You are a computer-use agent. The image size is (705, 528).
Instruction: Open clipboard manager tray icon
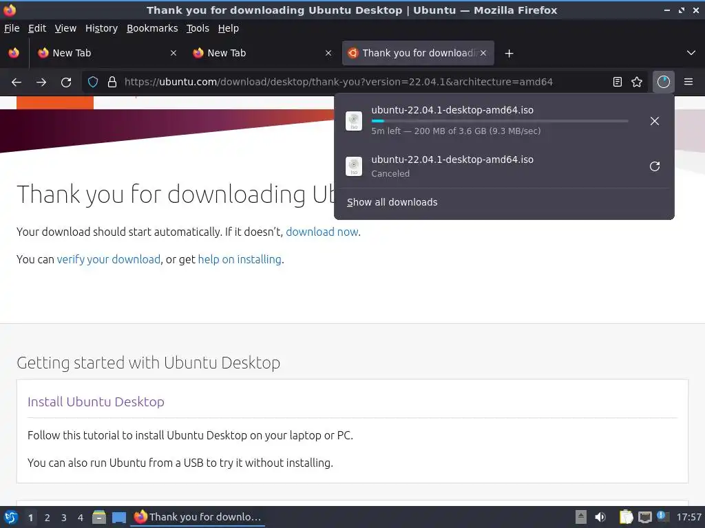click(626, 517)
